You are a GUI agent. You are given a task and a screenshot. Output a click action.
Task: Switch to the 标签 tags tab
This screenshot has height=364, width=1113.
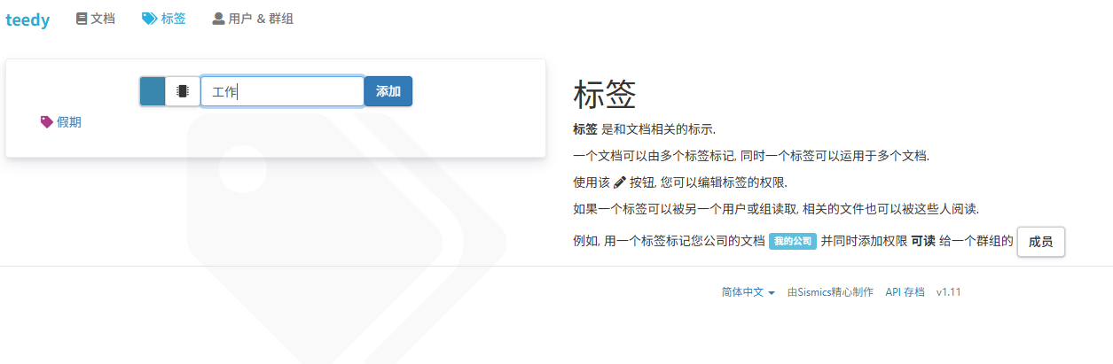point(164,18)
